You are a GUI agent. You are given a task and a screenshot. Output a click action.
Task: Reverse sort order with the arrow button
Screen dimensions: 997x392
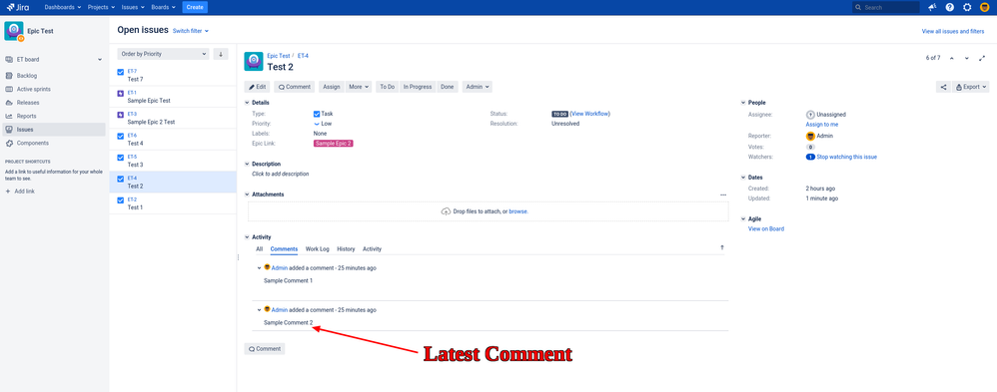coord(221,54)
